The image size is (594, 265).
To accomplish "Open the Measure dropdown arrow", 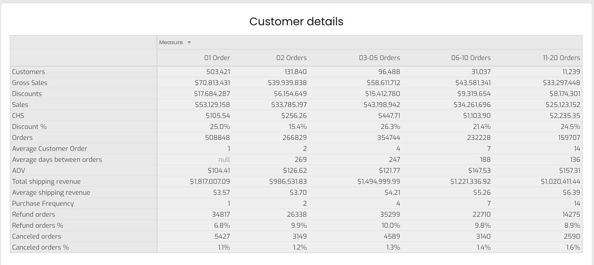I will point(189,43).
